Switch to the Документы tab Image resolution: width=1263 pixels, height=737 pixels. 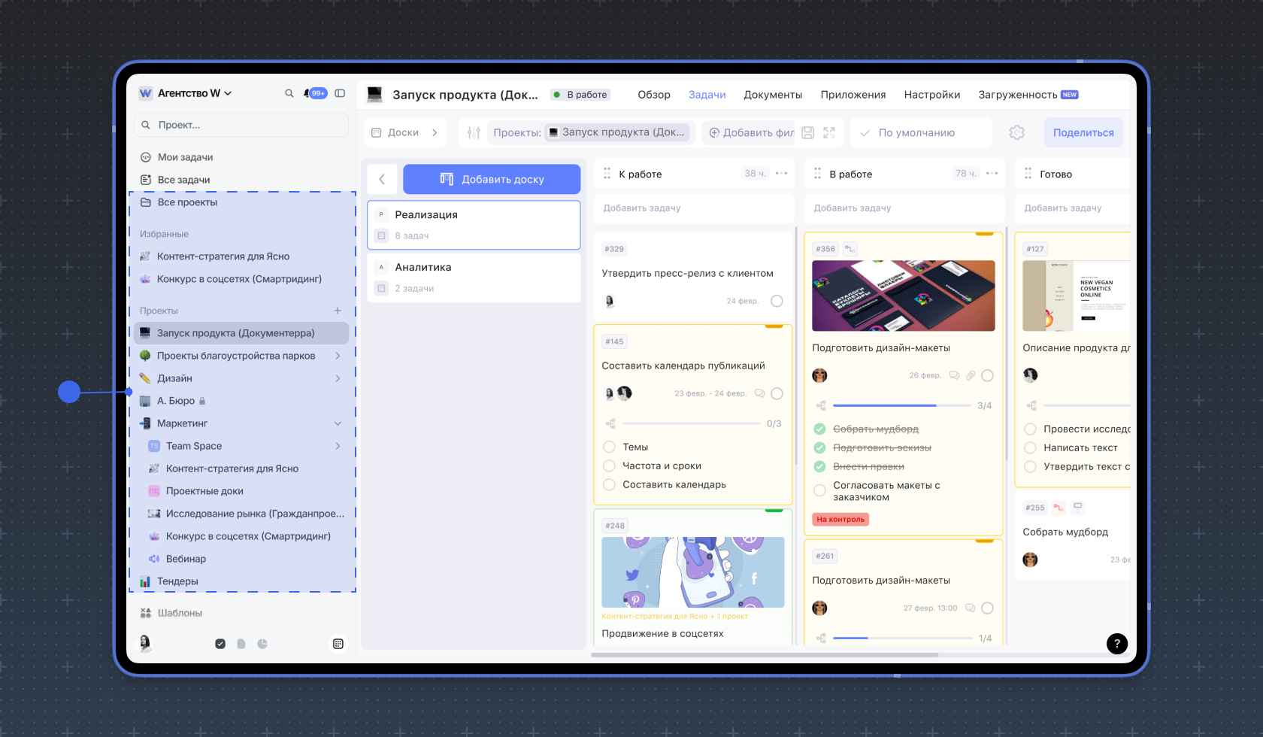772,95
